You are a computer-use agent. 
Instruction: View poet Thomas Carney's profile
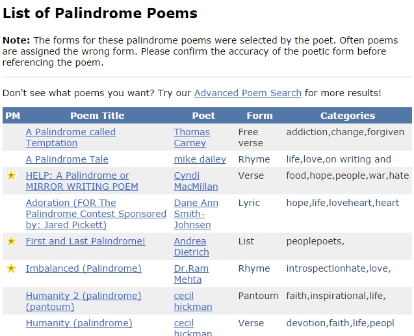coord(191,137)
